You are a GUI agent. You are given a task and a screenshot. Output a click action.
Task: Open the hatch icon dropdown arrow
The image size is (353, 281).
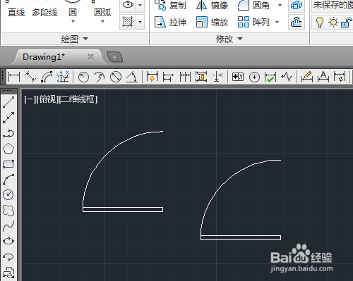point(140,22)
